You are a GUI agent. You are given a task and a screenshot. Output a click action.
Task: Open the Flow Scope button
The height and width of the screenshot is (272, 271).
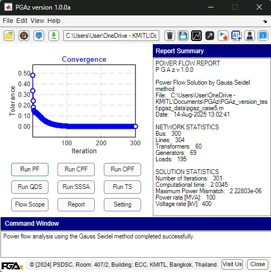click(x=30, y=204)
